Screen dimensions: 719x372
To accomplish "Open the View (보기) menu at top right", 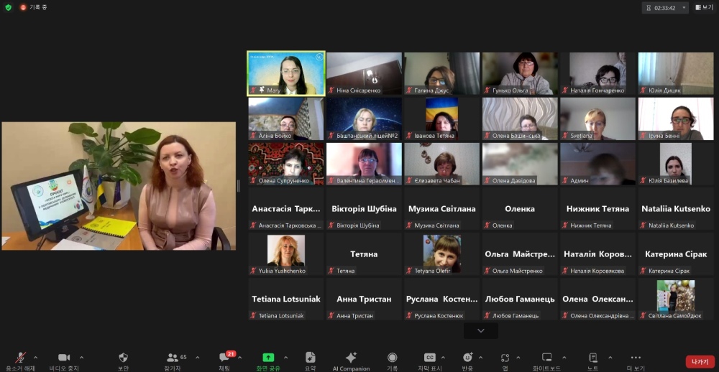I will coord(704,7).
